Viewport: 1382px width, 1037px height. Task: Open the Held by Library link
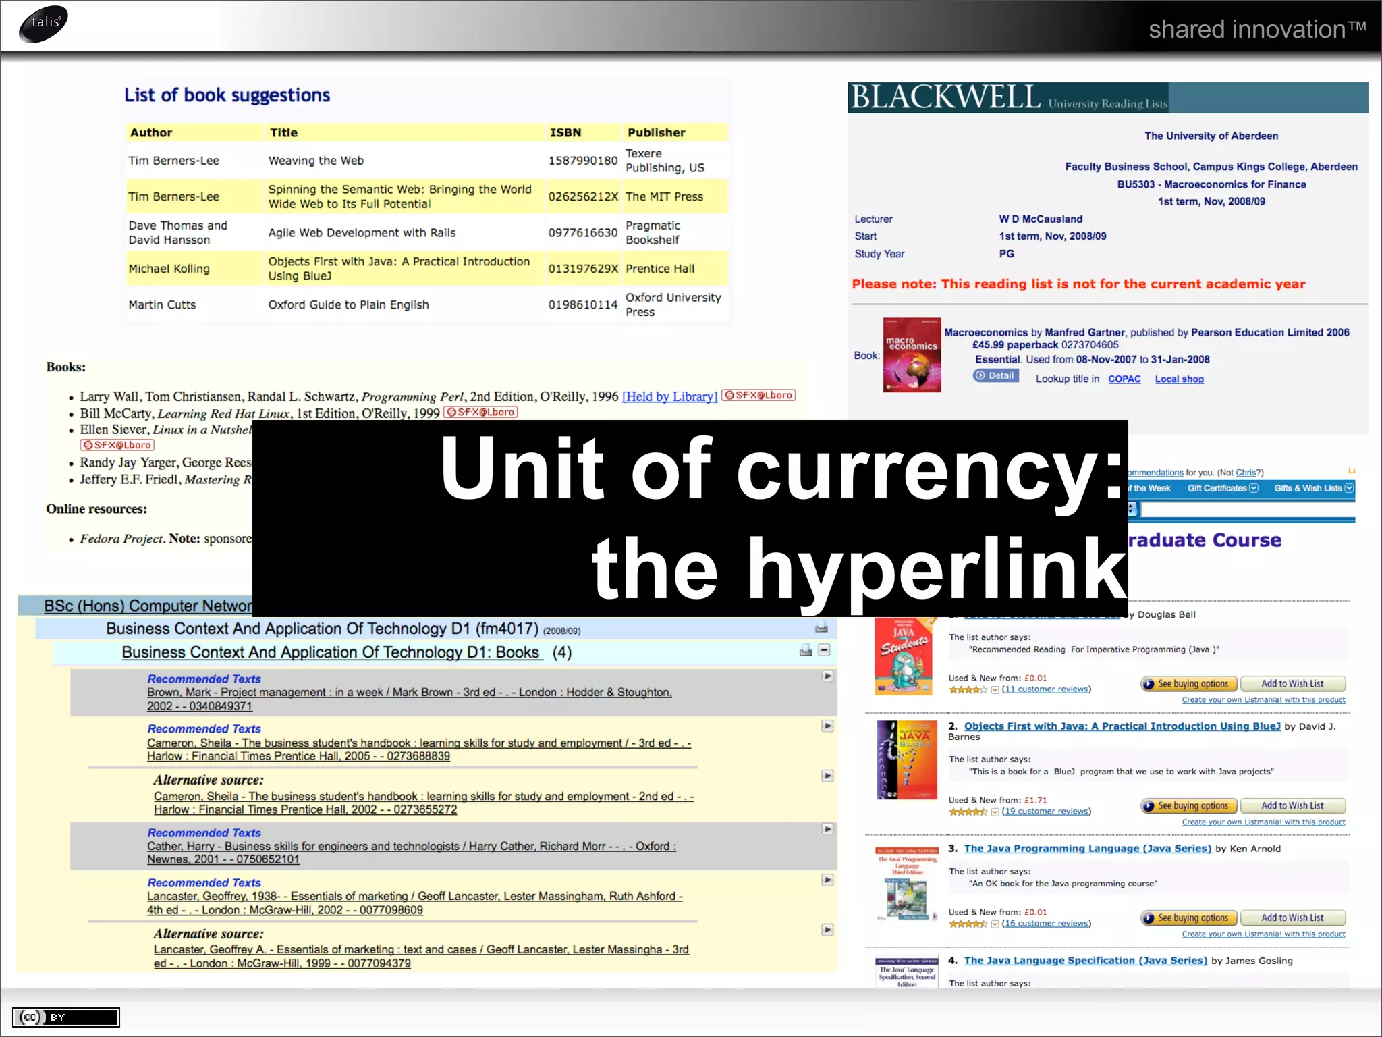pyautogui.click(x=669, y=396)
